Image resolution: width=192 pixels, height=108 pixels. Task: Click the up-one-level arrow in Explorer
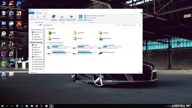click(38, 25)
